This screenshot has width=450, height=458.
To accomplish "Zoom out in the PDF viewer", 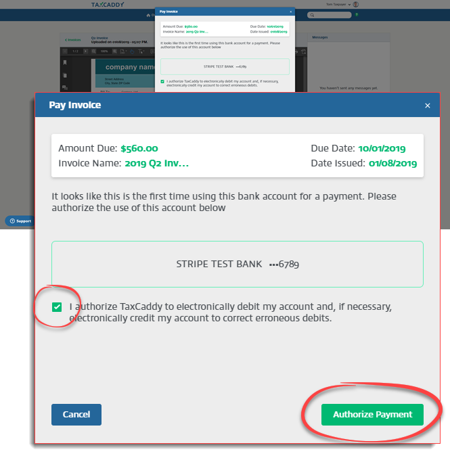I will tap(93, 51).
